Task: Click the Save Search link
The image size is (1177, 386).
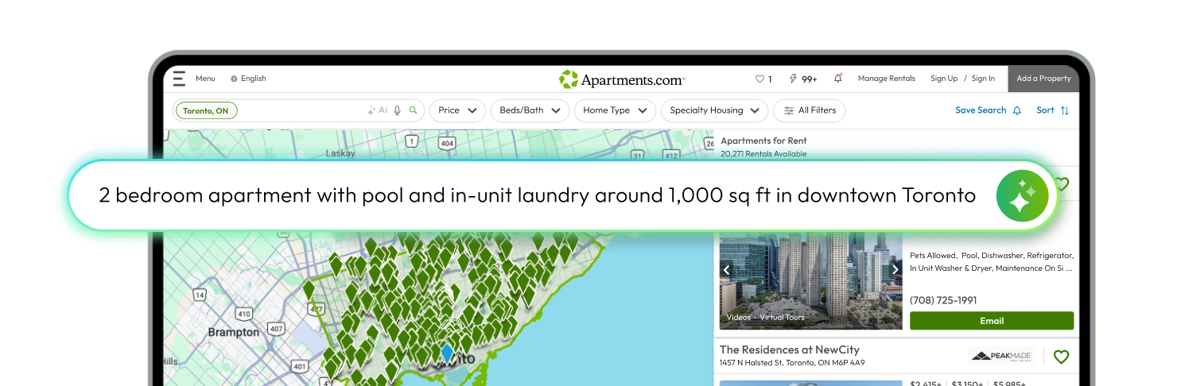Action: click(981, 110)
